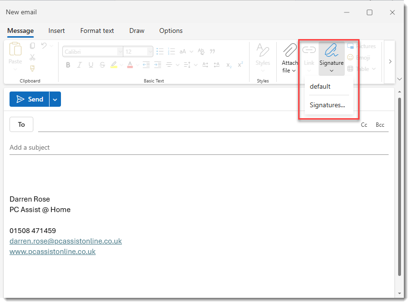
Task: Expand the ribbon overflow chevron
Action: tap(390, 61)
